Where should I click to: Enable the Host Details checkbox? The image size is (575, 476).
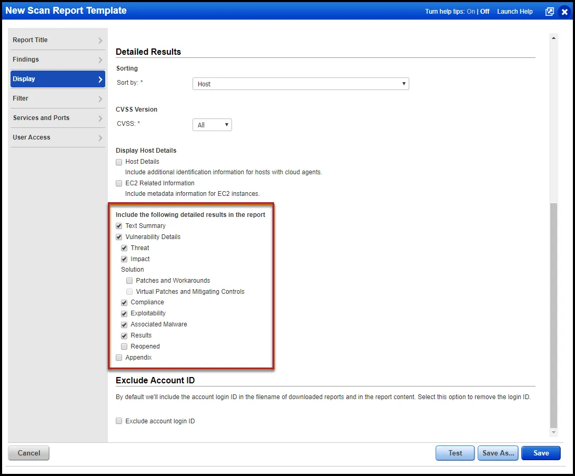click(x=119, y=162)
